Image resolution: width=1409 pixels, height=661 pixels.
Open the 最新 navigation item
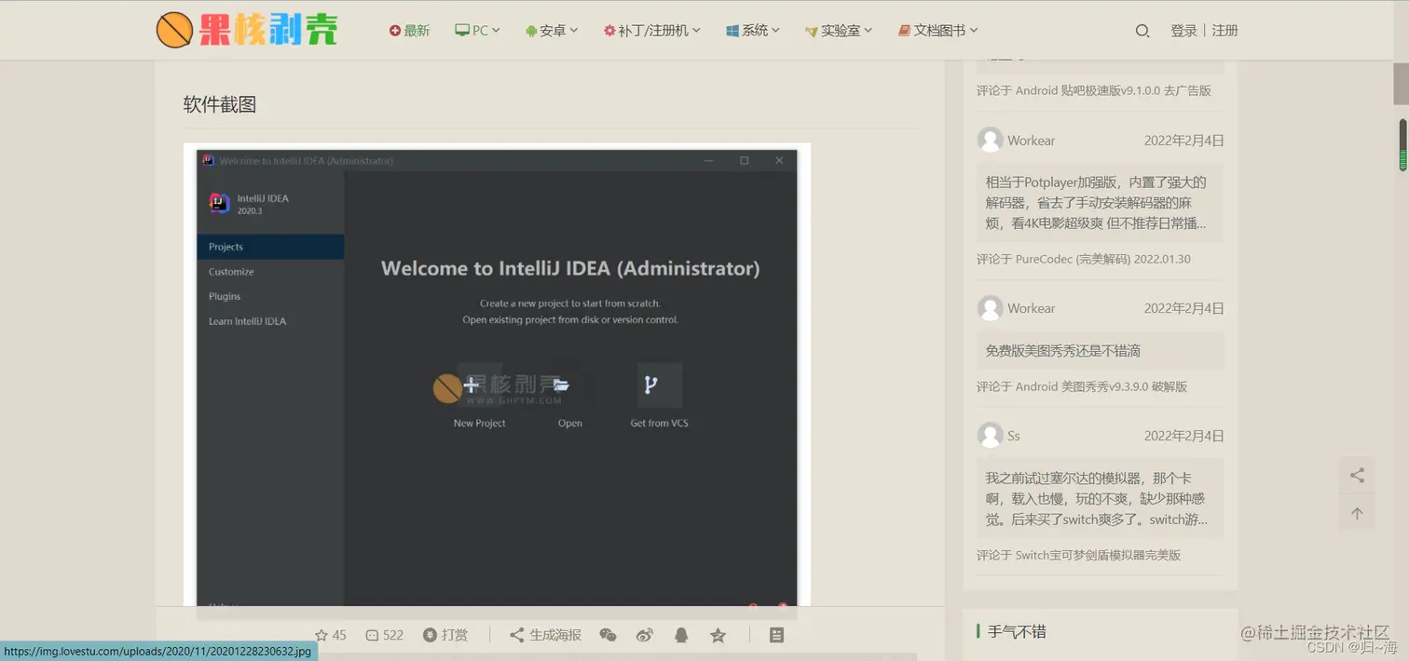[409, 31]
